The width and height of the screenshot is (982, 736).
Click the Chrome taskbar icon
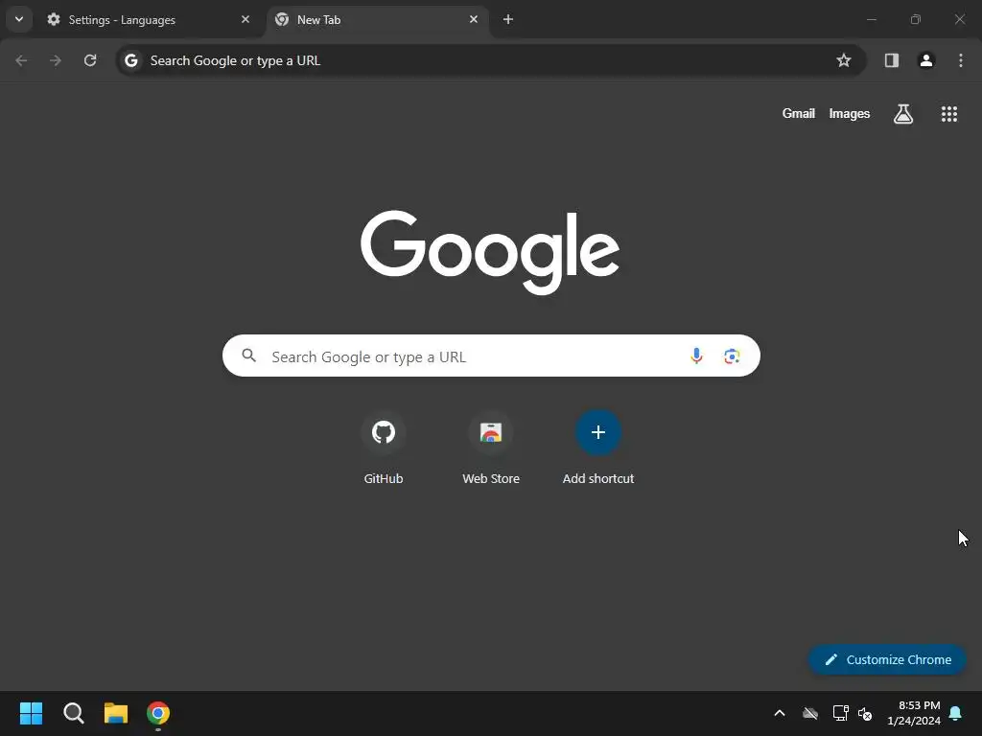158,713
